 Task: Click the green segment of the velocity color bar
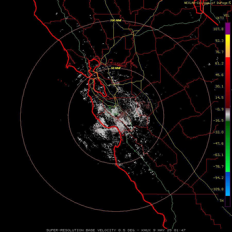(228, 146)
